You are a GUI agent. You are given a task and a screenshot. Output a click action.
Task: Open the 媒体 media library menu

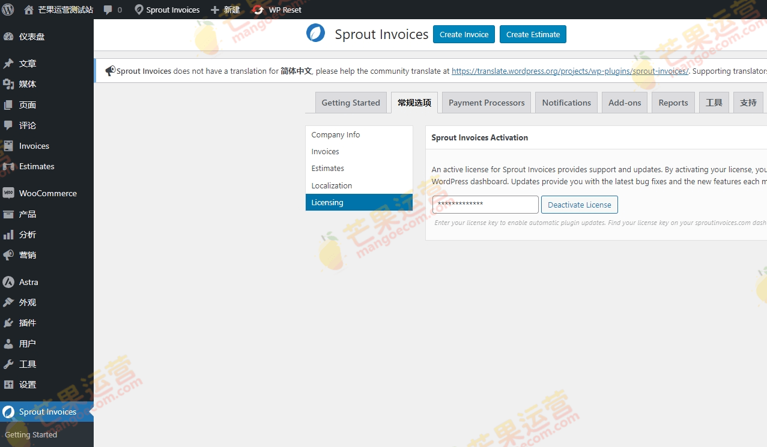pyautogui.click(x=27, y=84)
